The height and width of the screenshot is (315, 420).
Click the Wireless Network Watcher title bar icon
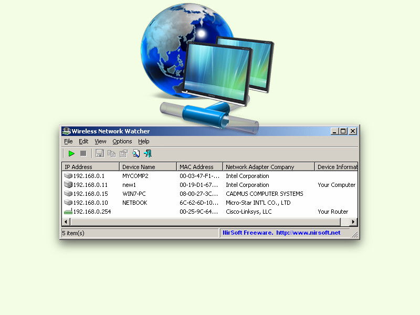pos(67,131)
